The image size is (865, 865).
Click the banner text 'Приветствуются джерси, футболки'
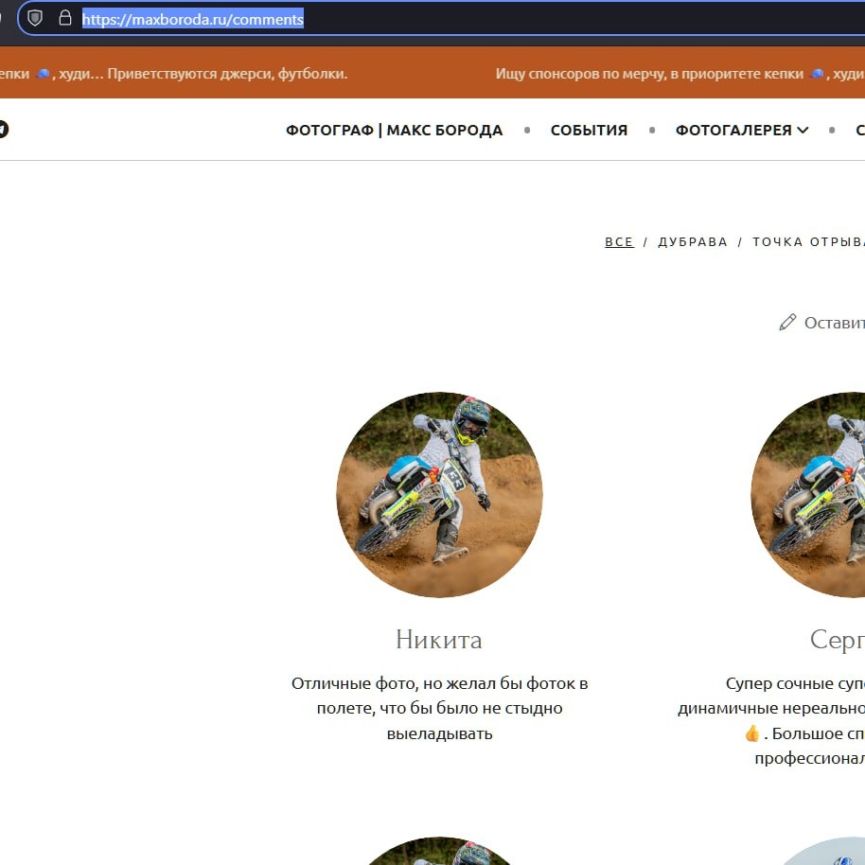(227, 74)
